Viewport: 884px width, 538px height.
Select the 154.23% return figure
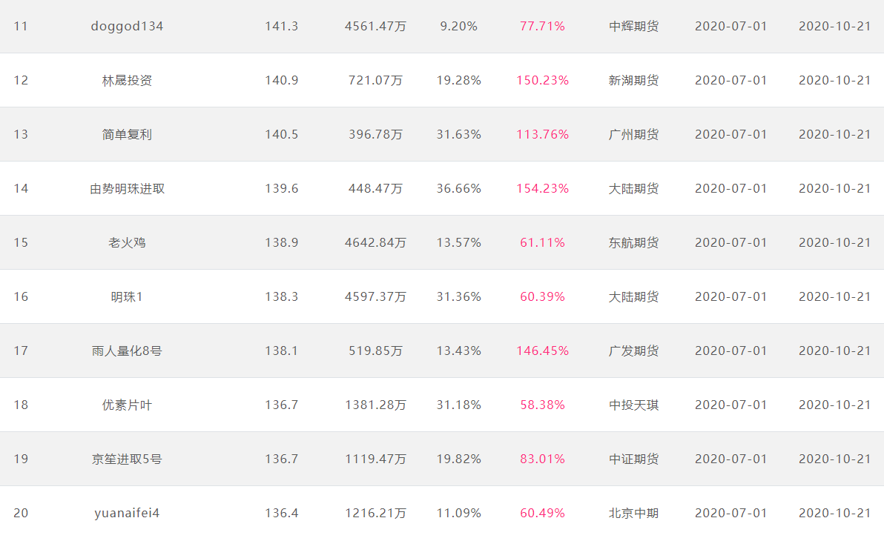[x=542, y=189]
